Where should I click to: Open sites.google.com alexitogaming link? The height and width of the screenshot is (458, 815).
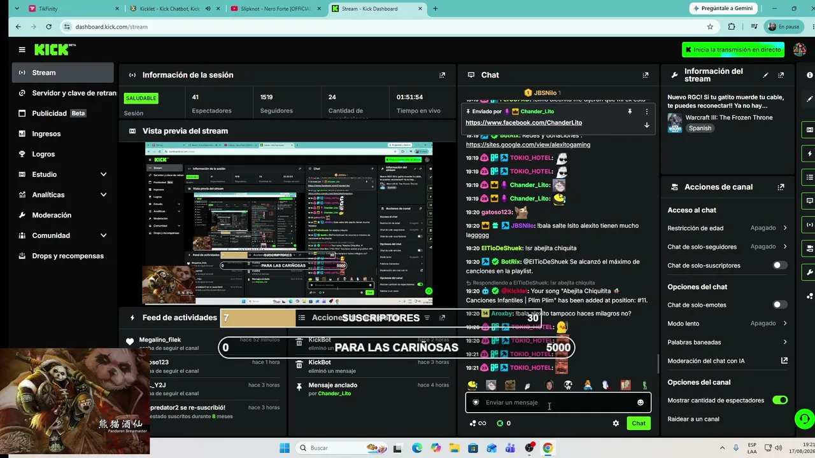tap(528, 144)
